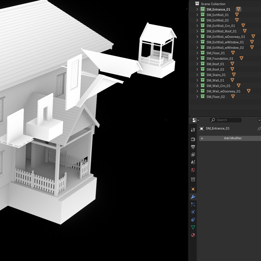Open the Render properties tab
261x261 pixels.
point(193,139)
